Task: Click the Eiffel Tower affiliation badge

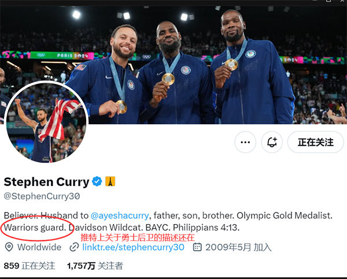Action: click(x=110, y=181)
